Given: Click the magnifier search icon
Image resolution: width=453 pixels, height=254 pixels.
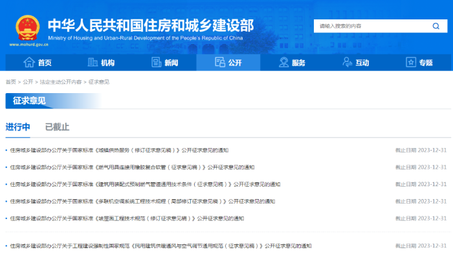Looking at the screenshot, I should click(436, 26).
